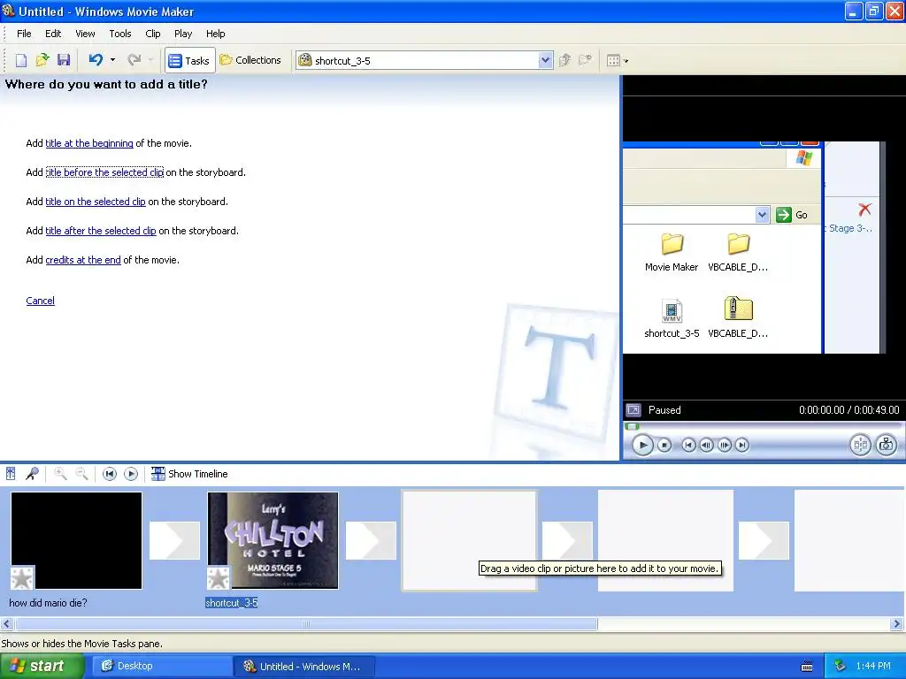This screenshot has width=906, height=679.
Task: Click the Narrate Timeline microphone icon
Action: coord(33,474)
